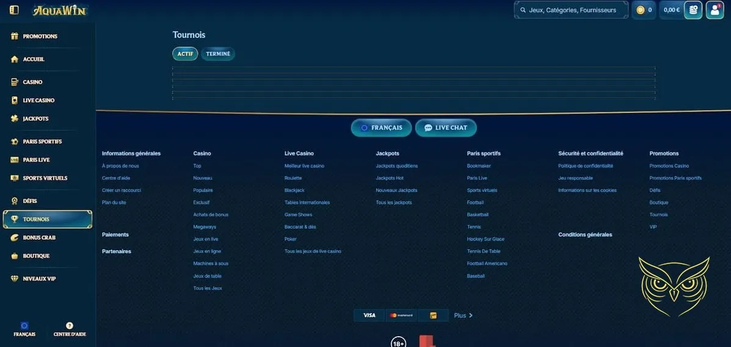
Task: Open Politique de confidentialité link
Action: pos(585,166)
